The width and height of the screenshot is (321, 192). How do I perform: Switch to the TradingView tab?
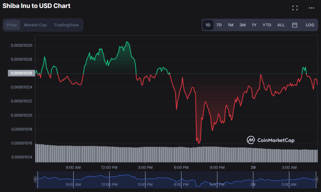pyautogui.click(x=66, y=25)
